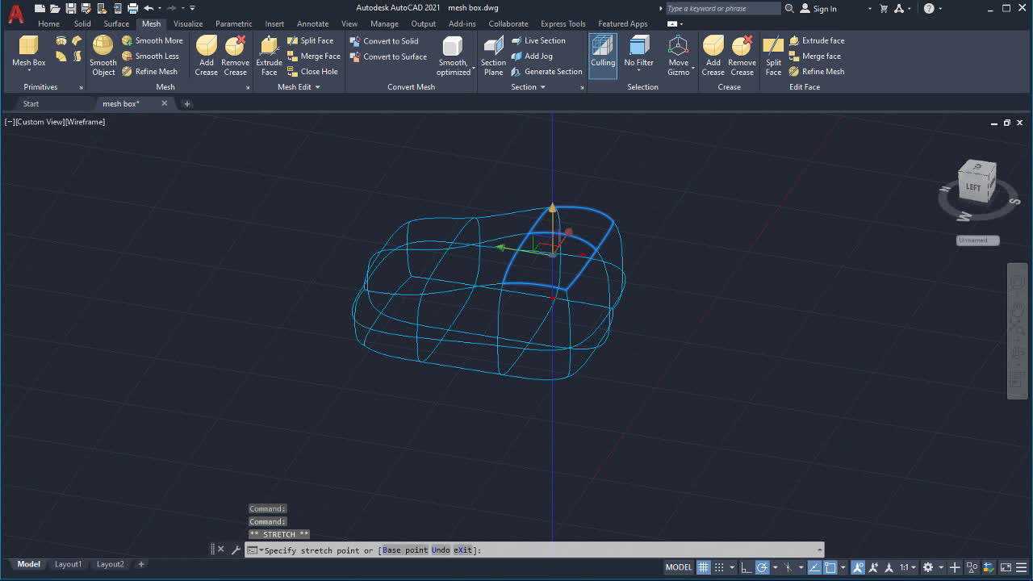Switch to the Solid ribbon tab
Screen dimensions: 1033x581
pyautogui.click(x=82, y=23)
